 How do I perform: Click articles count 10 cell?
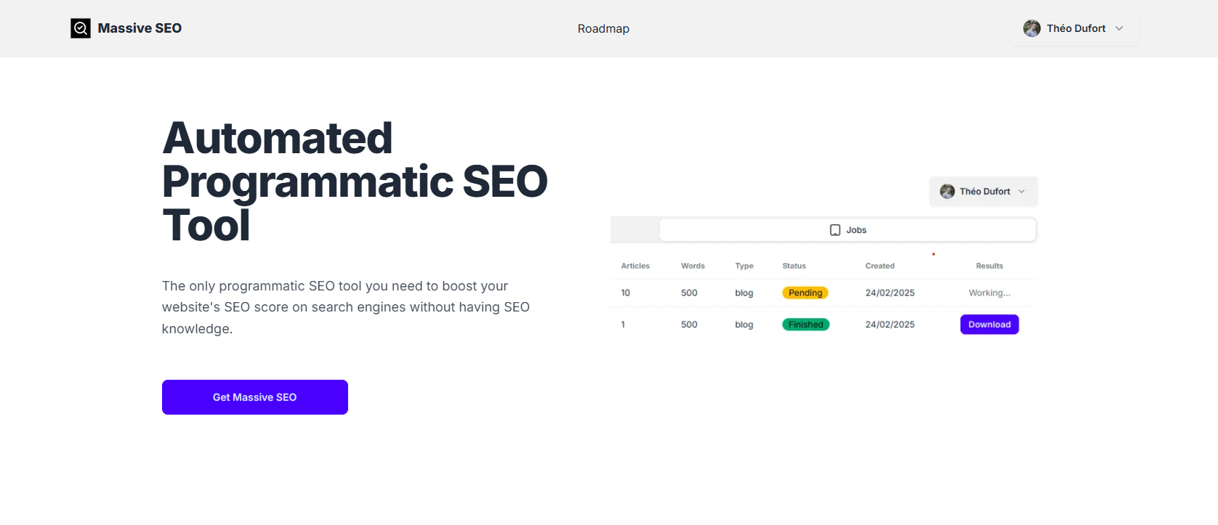coord(626,293)
